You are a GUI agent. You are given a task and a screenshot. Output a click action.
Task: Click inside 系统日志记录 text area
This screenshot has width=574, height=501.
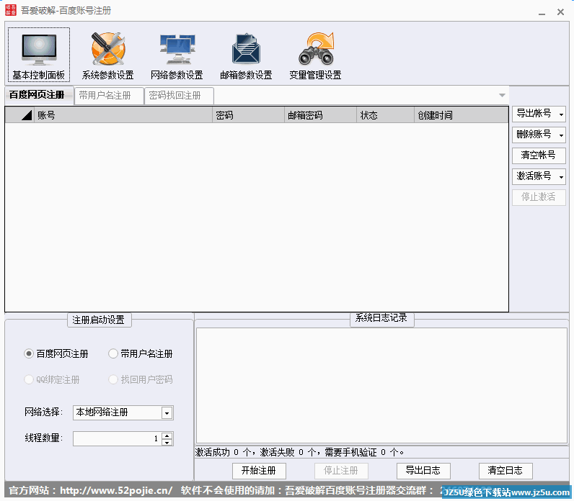381,386
